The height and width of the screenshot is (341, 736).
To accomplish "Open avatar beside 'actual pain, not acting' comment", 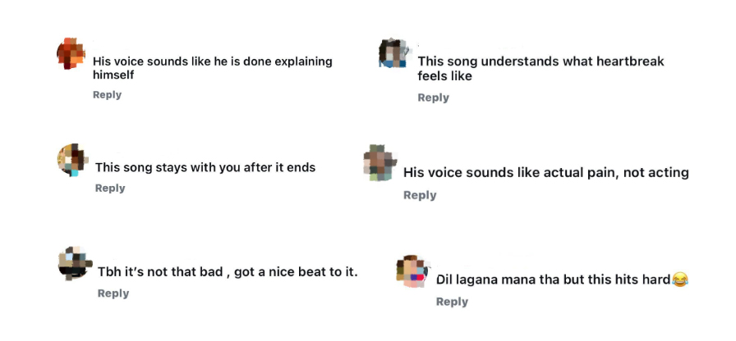I will click(x=379, y=161).
